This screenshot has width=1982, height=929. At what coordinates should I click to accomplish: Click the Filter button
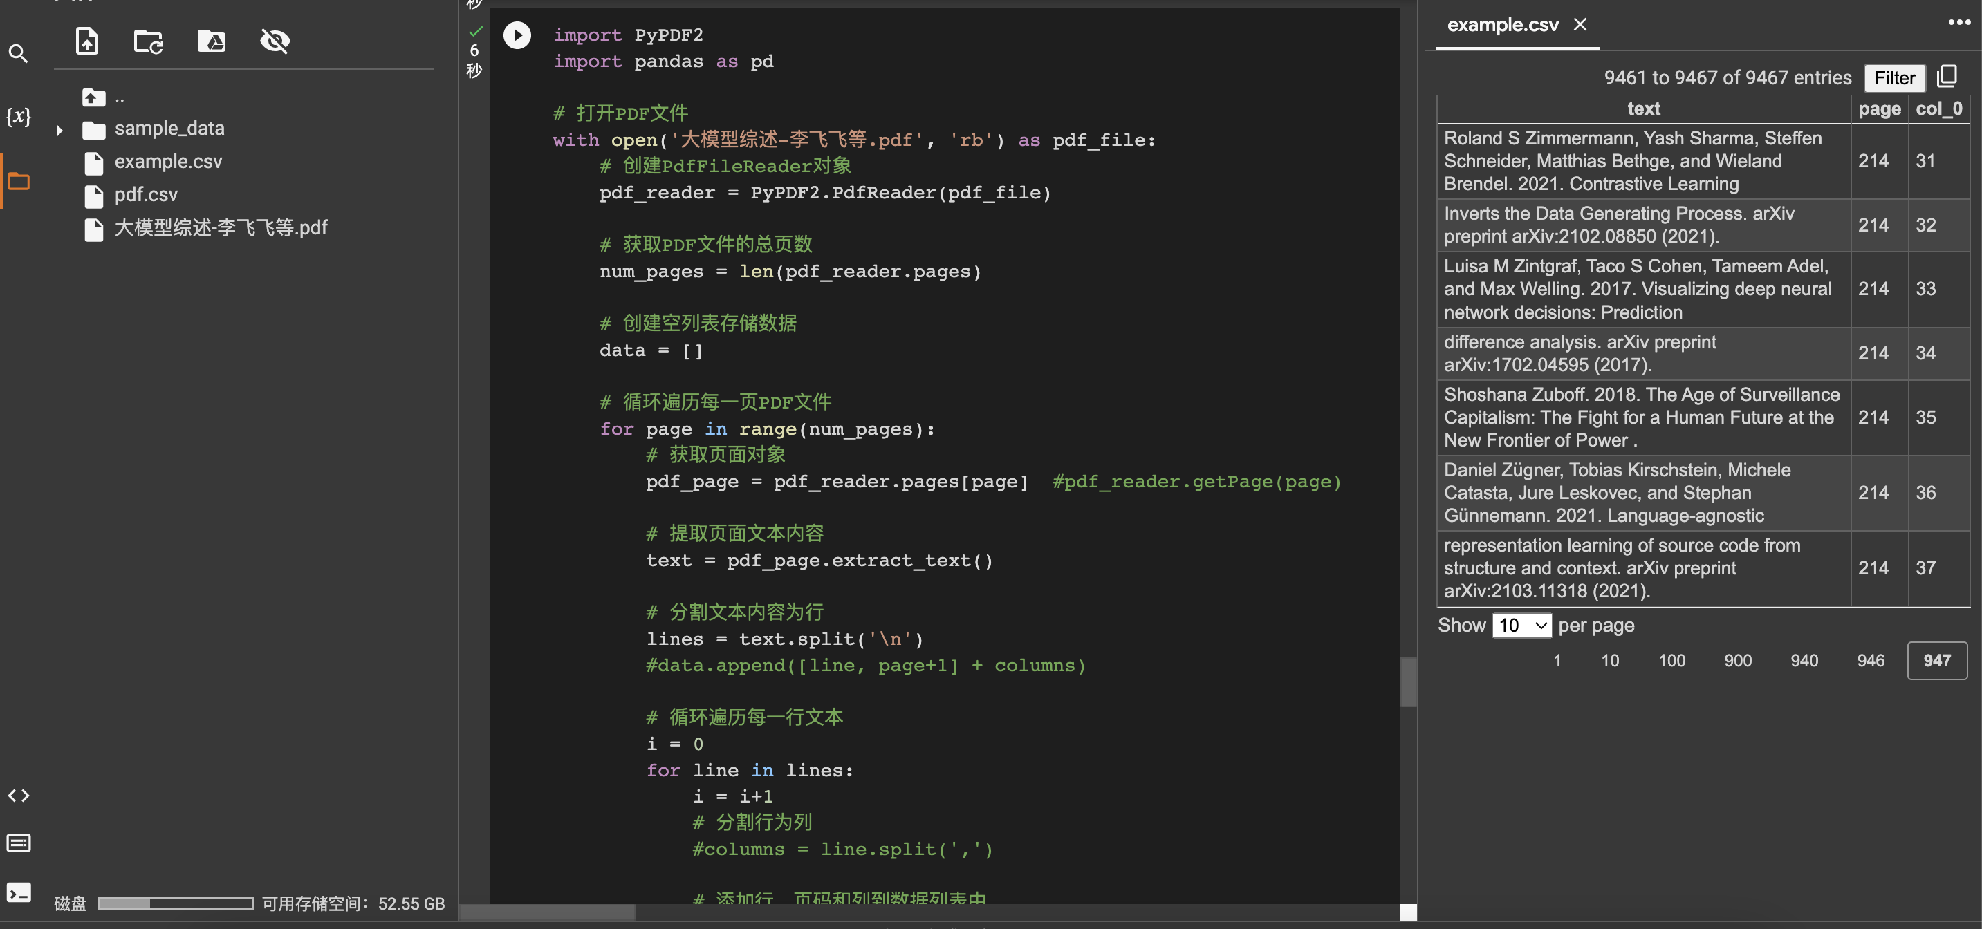[1893, 77]
